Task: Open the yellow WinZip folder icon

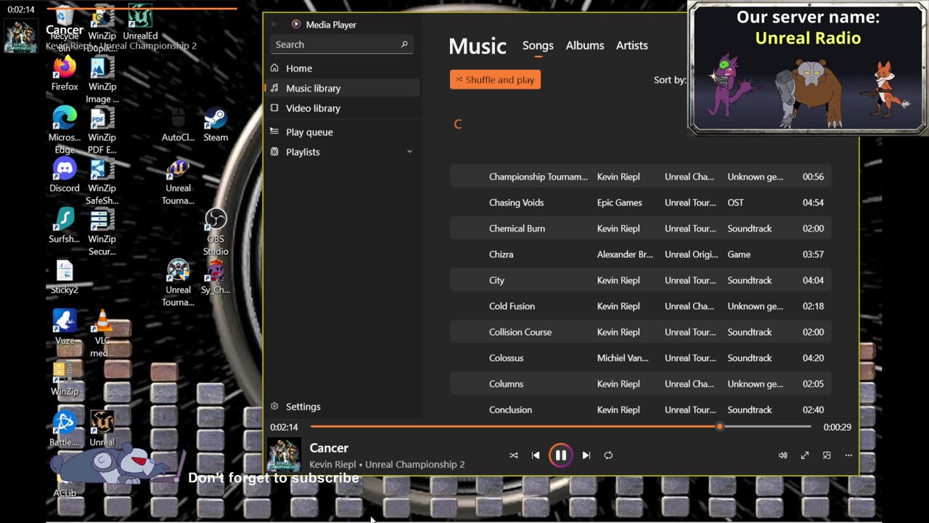Action: pos(65,379)
